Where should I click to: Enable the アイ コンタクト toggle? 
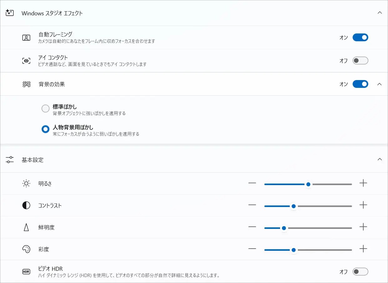click(360, 60)
